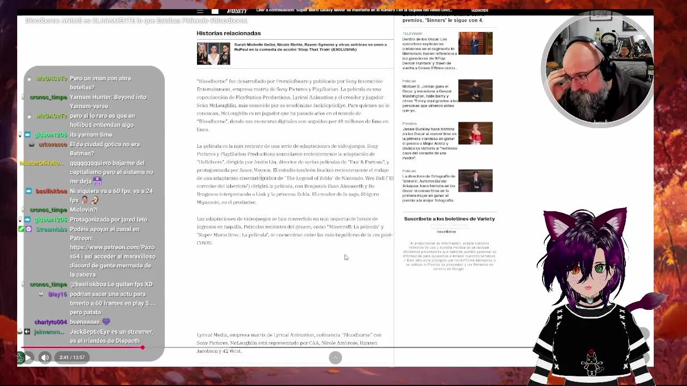Open the Jessie Buckley Oscar article
Viewport: 687px width, 386px height.
(429, 143)
